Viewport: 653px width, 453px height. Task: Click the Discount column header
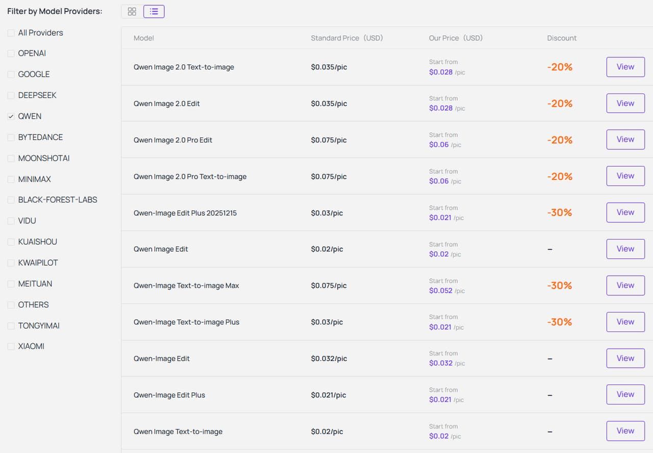[562, 38]
